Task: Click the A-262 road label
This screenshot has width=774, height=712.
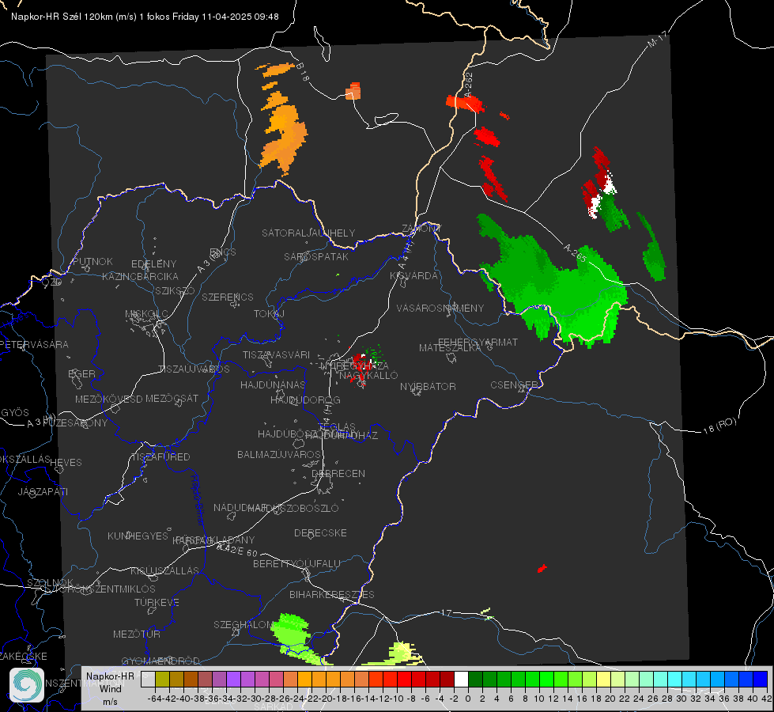Action: [x=469, y=85]
